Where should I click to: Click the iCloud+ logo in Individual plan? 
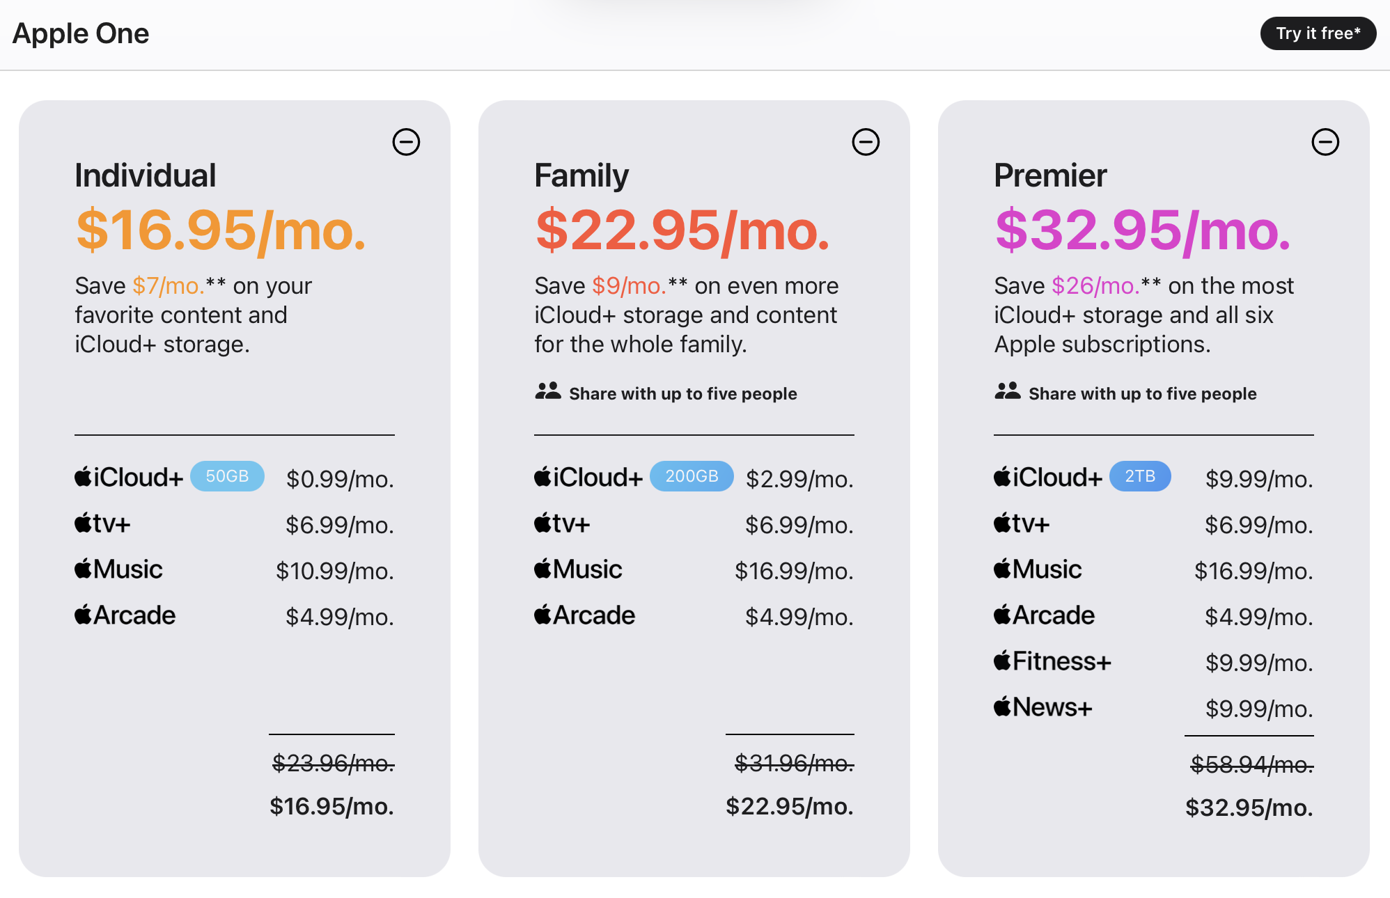(129, 478)
